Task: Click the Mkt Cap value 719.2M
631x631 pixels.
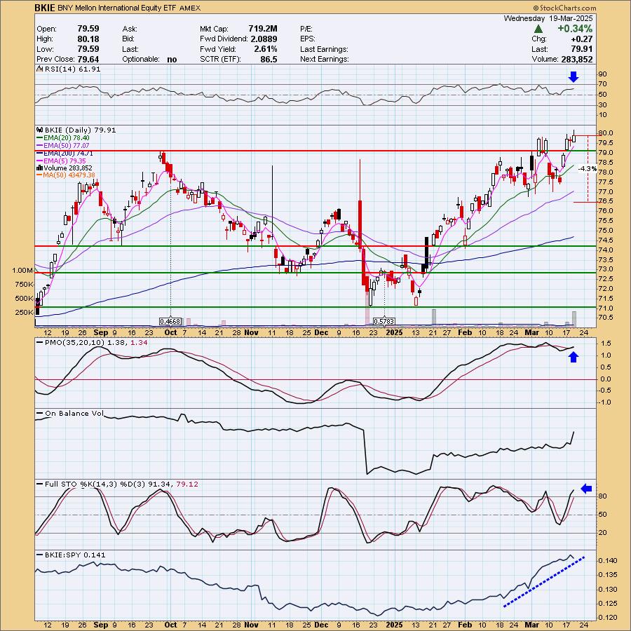Action: click(263, 29)
